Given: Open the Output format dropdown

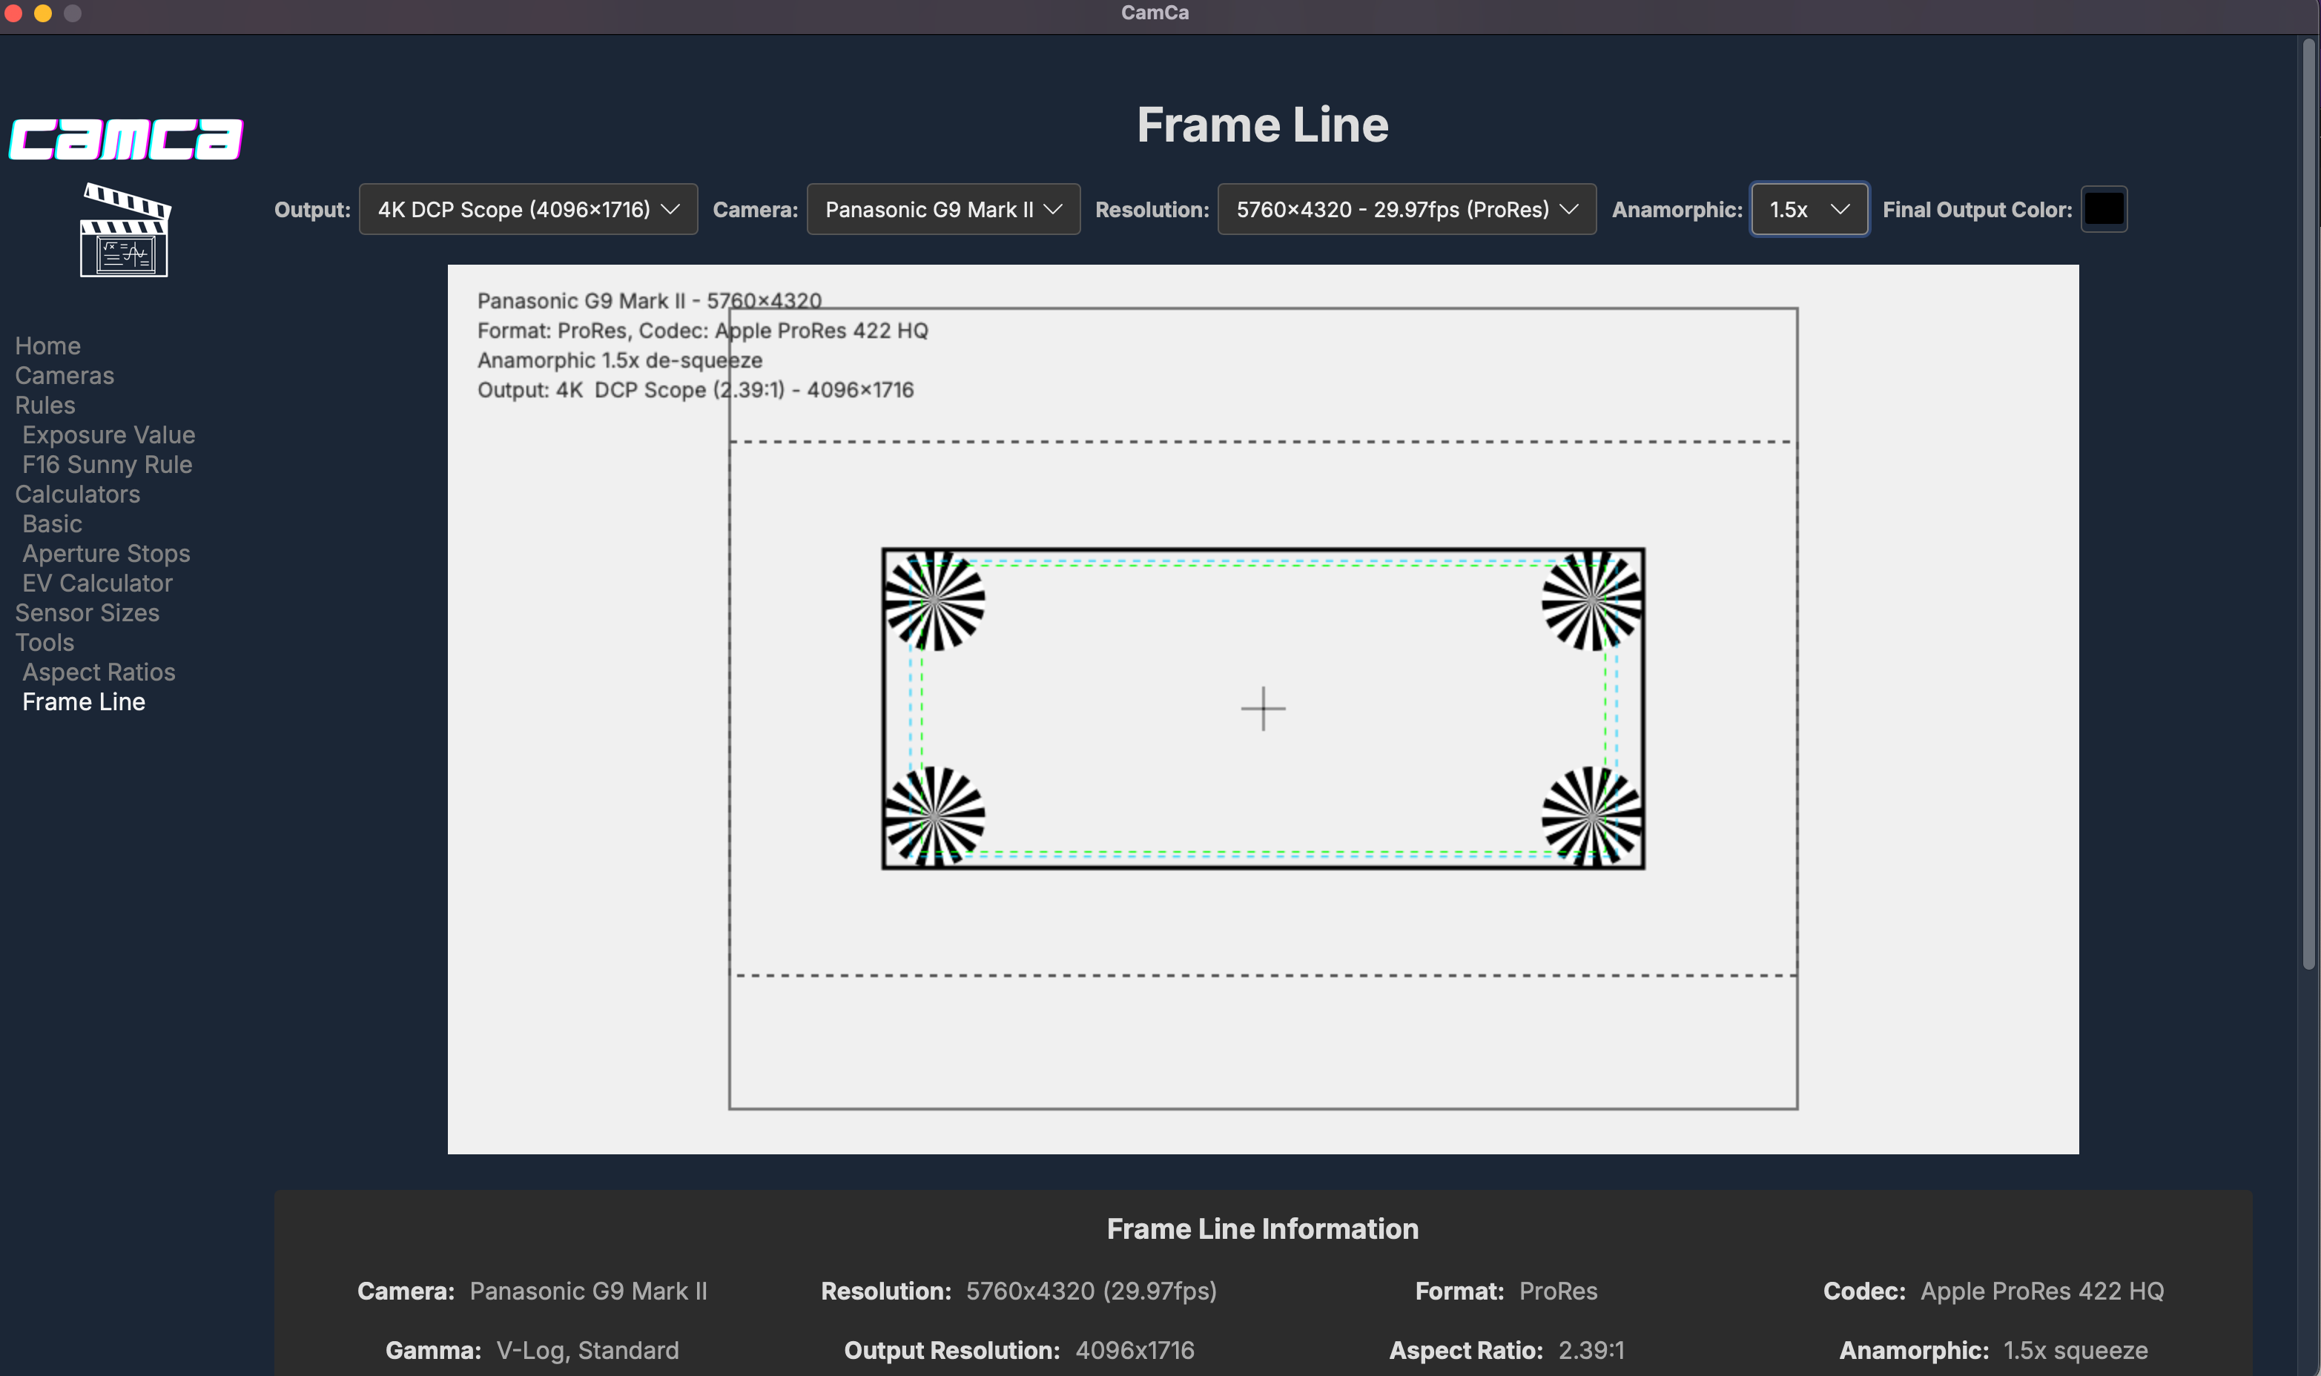Looking at the screenshot, I should (x=529, y=210).
